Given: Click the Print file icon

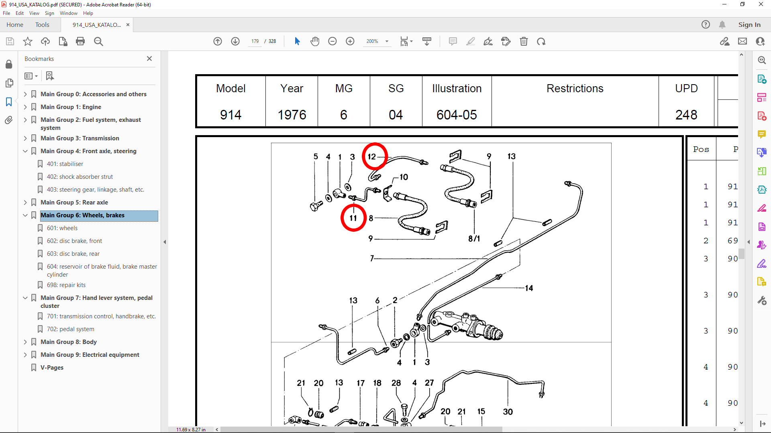Looking at the screenshot, I should (80, 41).
